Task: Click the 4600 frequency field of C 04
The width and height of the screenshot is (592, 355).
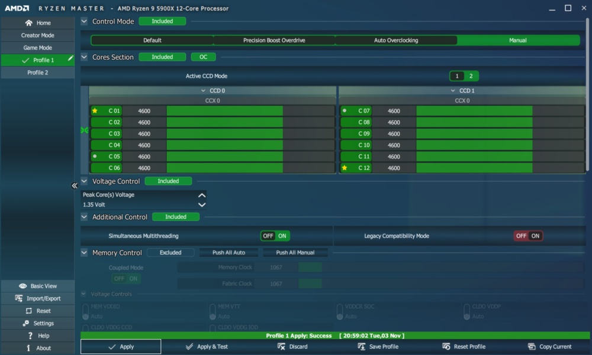Action: (144, 145)
